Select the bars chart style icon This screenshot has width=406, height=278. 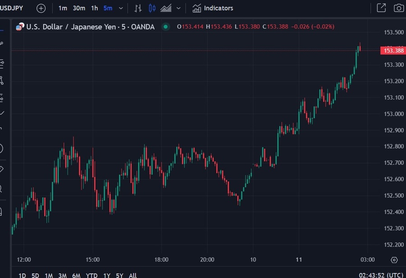coord(138,8)
